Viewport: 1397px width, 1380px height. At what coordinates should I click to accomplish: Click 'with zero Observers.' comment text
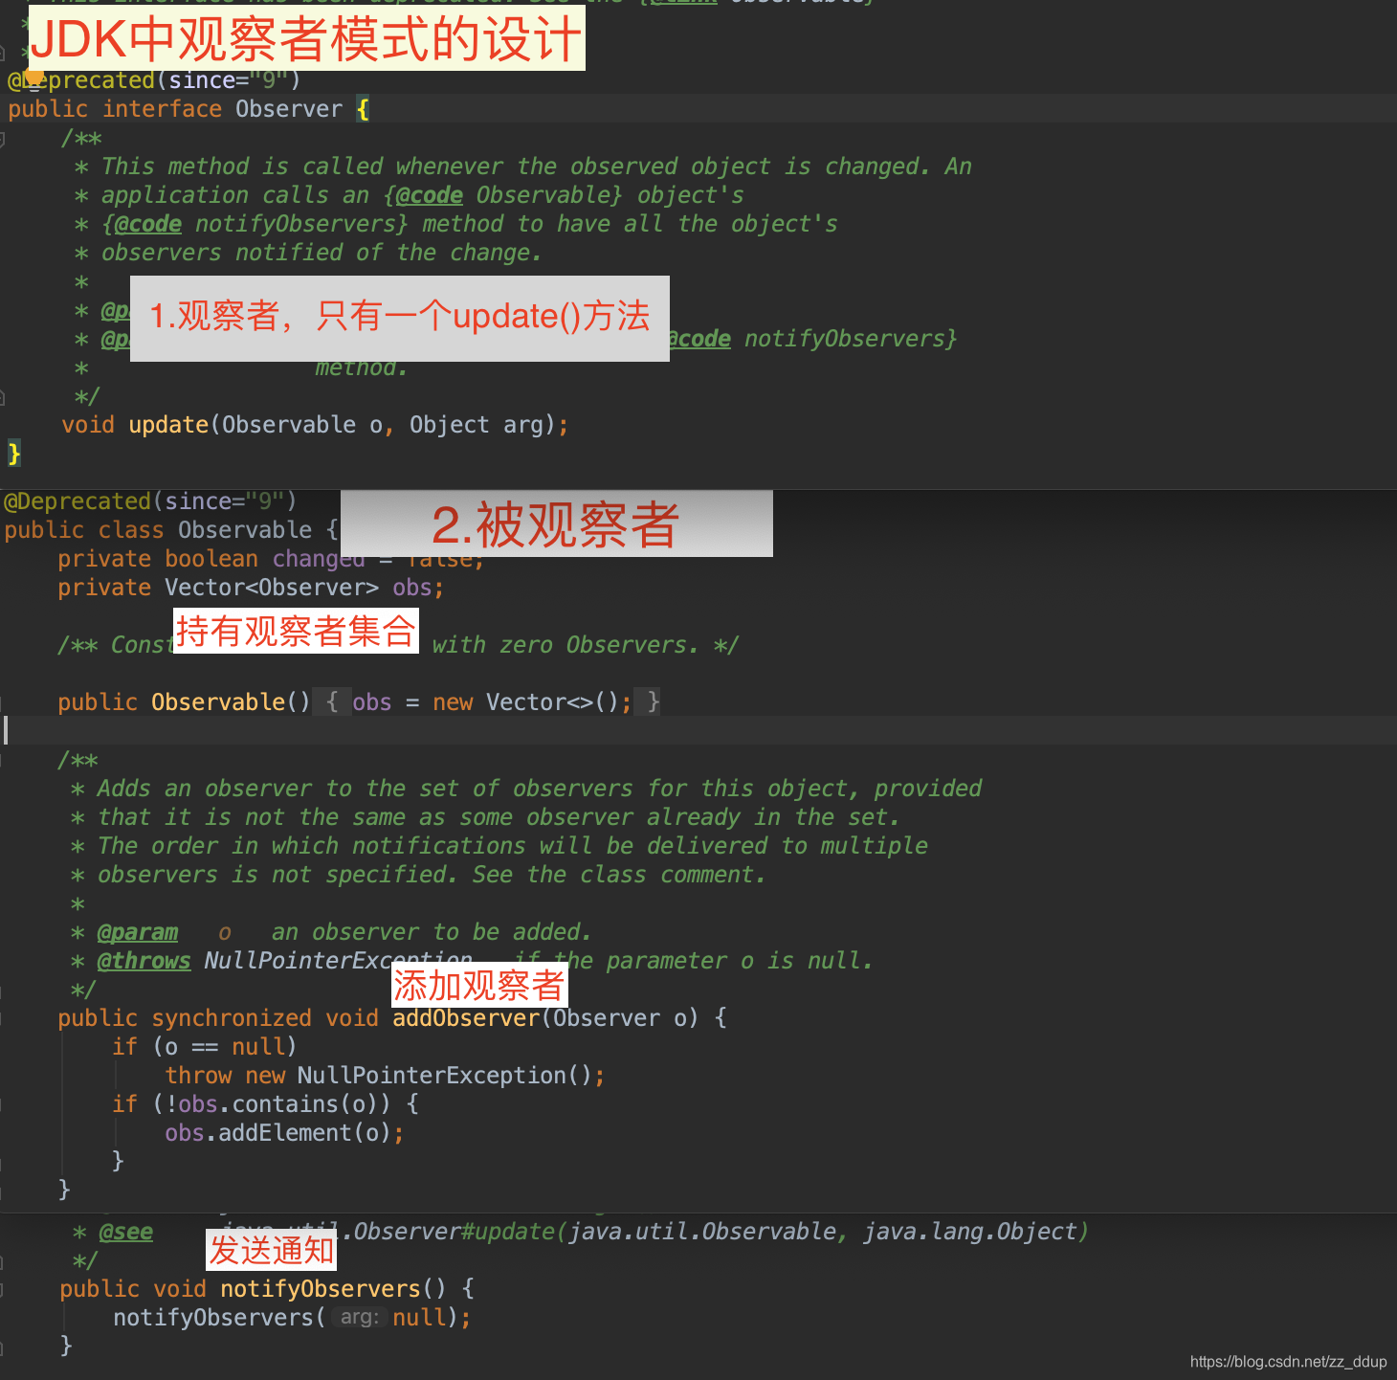(x=565, y=645)
